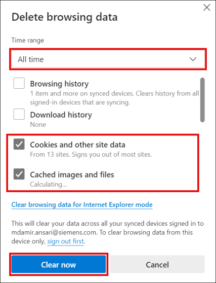The width and height of the screenshot is (216, 283).
Task: Enable the Download history checkbox
Action: tap(19, 114)
